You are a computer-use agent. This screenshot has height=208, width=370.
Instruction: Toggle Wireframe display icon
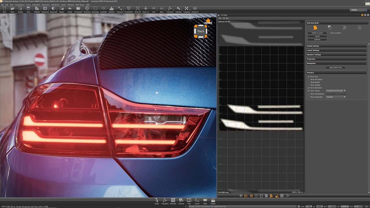click(87, 10)
